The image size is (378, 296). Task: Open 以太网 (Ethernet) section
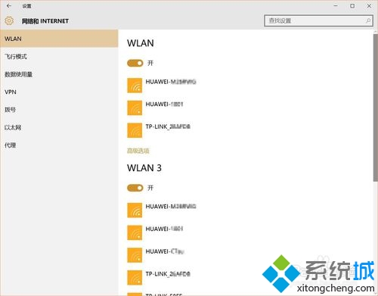tap(59, 127)
